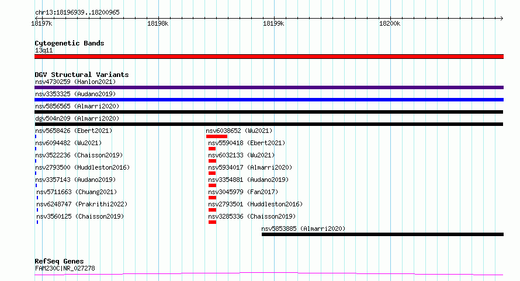Click the red glyph under nsv3045979
Image resolution: width=520 pixels, height=281 pixels.
click(x=212, y=198)
